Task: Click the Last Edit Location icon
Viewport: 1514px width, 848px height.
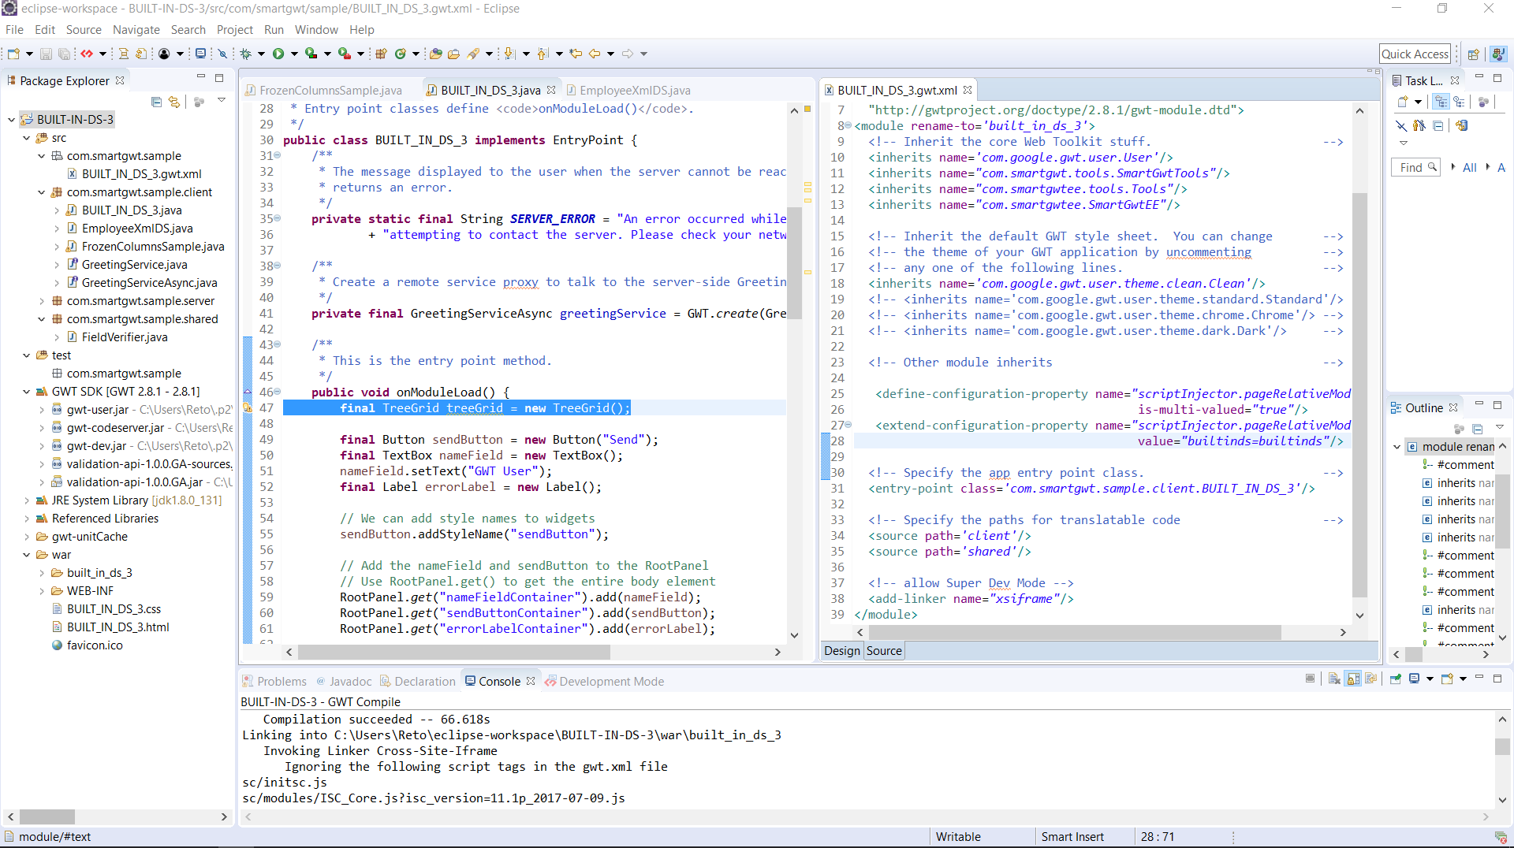Action: [576, 54]
